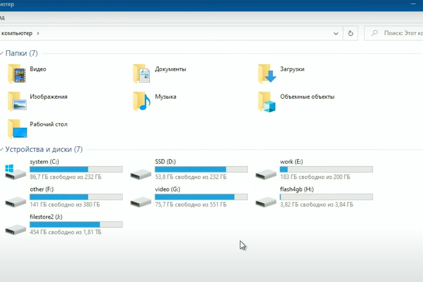The height and width of the screenshot is (282, 423).
Task: Click the search magnifier icon
Action: [374, 33]
